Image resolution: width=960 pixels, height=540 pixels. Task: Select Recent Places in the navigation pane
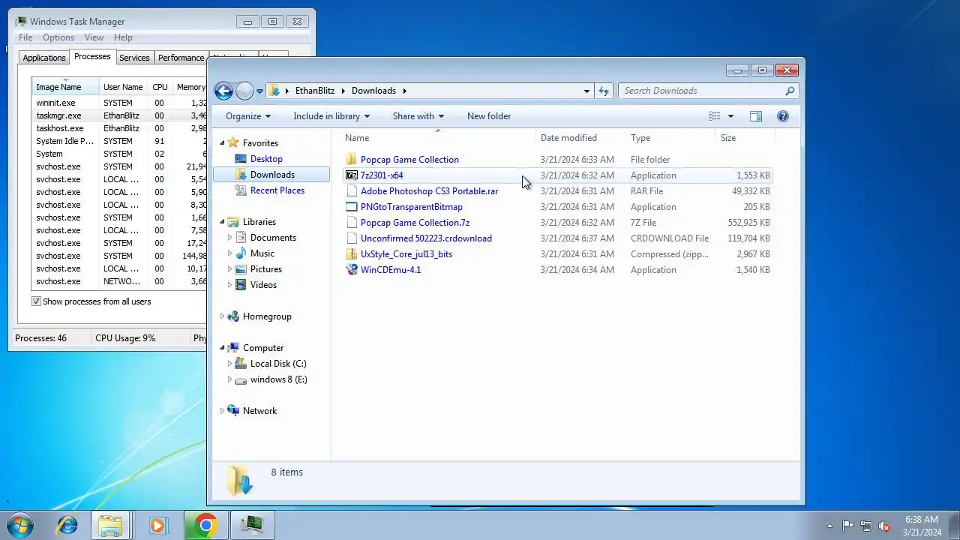277,190
